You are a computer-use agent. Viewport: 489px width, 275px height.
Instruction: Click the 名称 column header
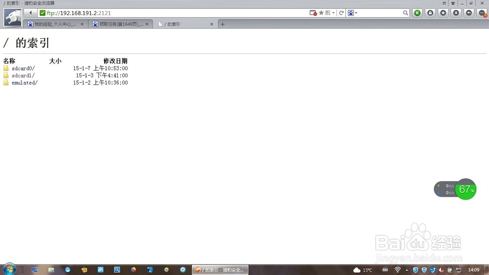(x=9, y=61)
